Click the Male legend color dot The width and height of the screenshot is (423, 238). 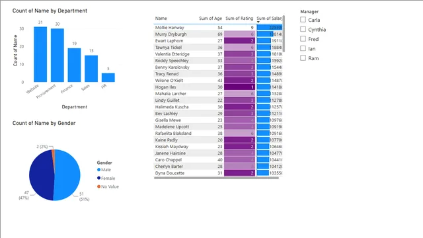pyautogui.click(x=98, y=170)
